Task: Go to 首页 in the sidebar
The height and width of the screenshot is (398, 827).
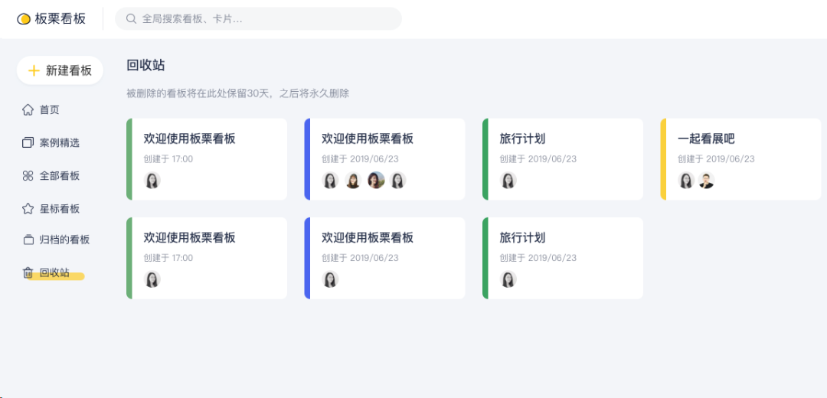Action: (x=49, y=110)
